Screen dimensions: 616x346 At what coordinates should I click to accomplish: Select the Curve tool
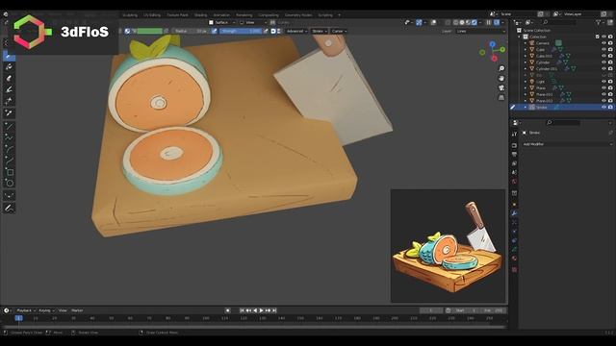[x=9, y=161]
